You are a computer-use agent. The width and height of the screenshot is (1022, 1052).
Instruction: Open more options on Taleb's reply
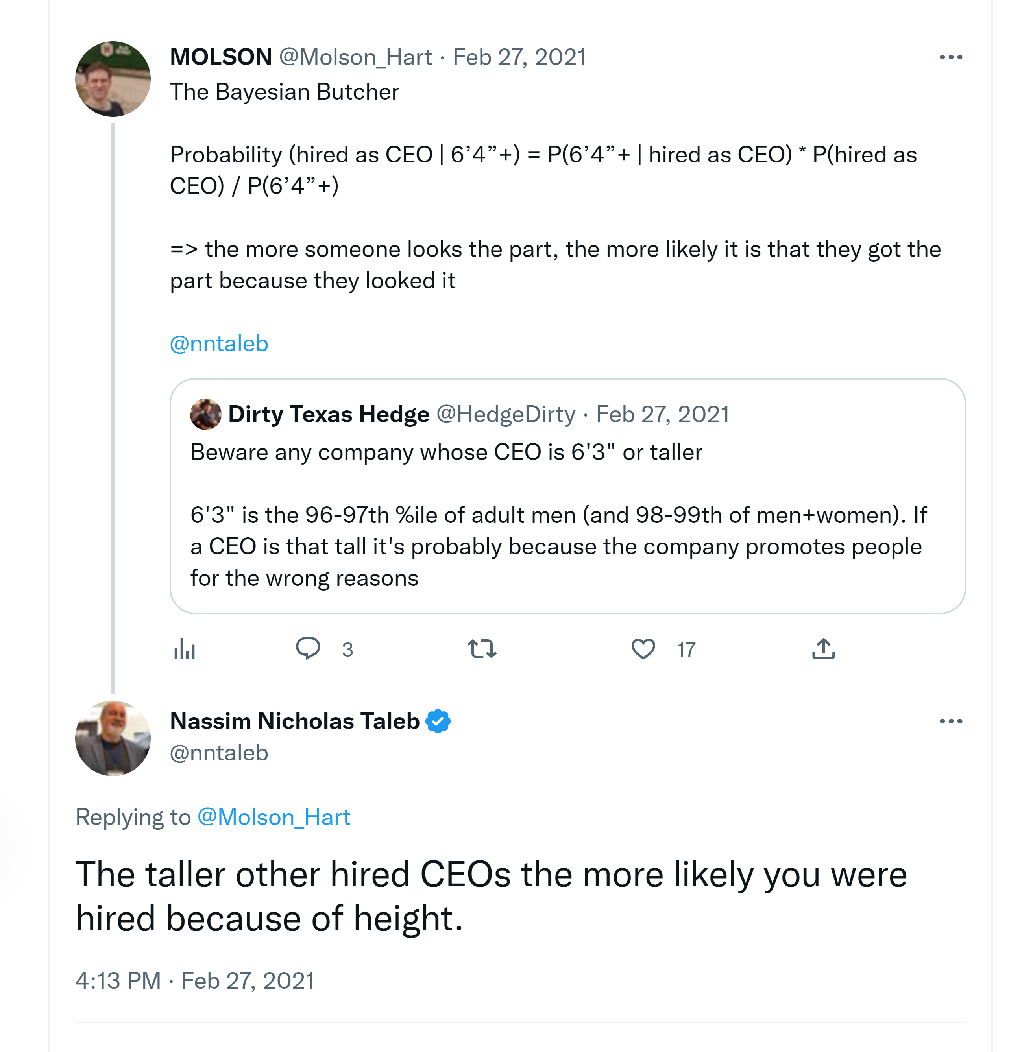(951, 721)
